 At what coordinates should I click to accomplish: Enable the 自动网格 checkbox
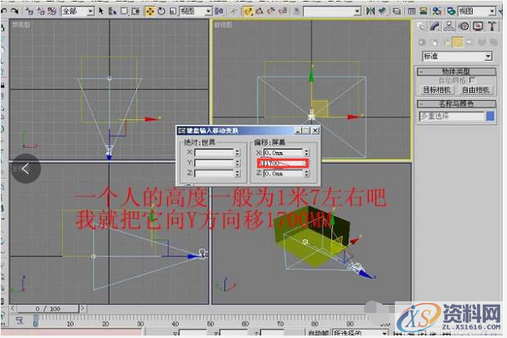[473, 79]
